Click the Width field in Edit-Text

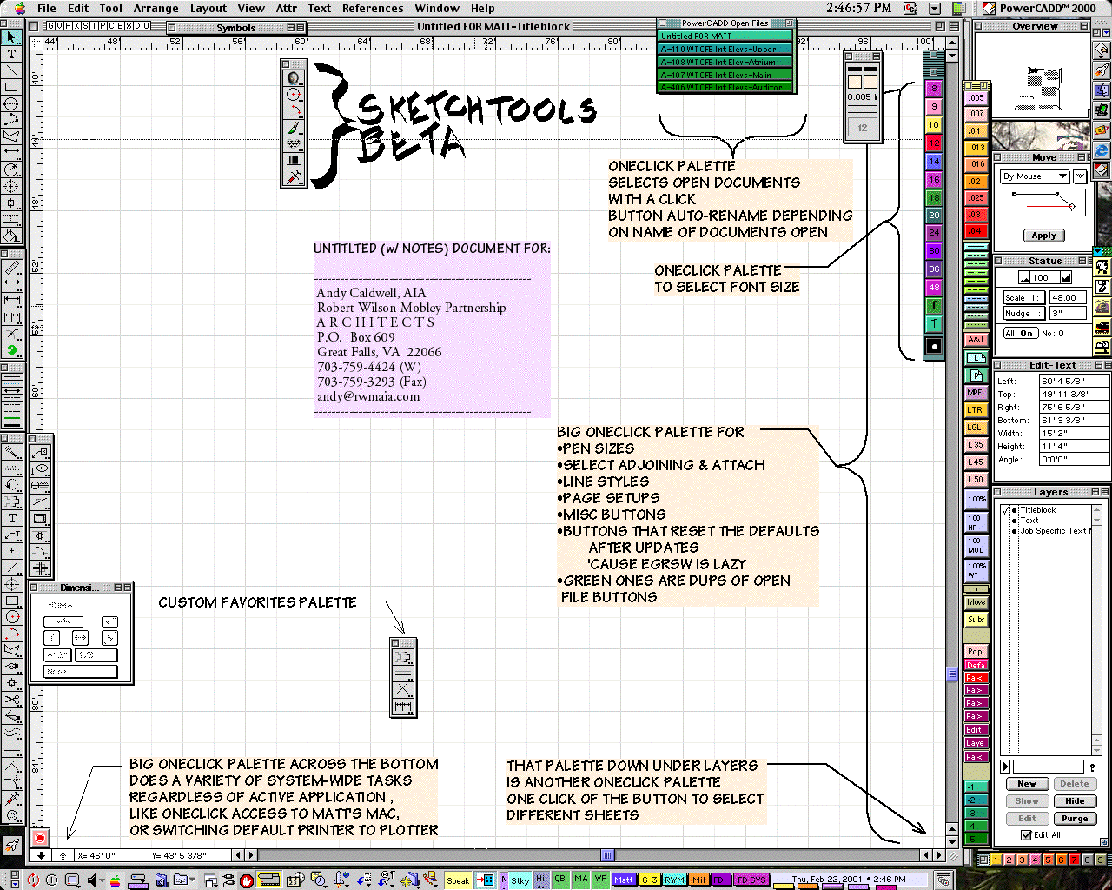click(1074, 433)
